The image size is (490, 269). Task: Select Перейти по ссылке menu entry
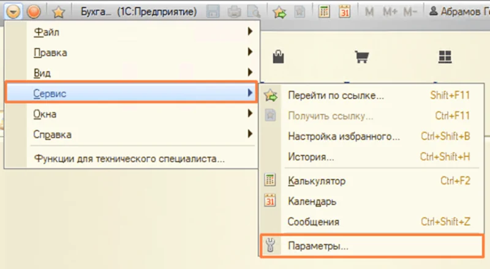tap(336, 96)
